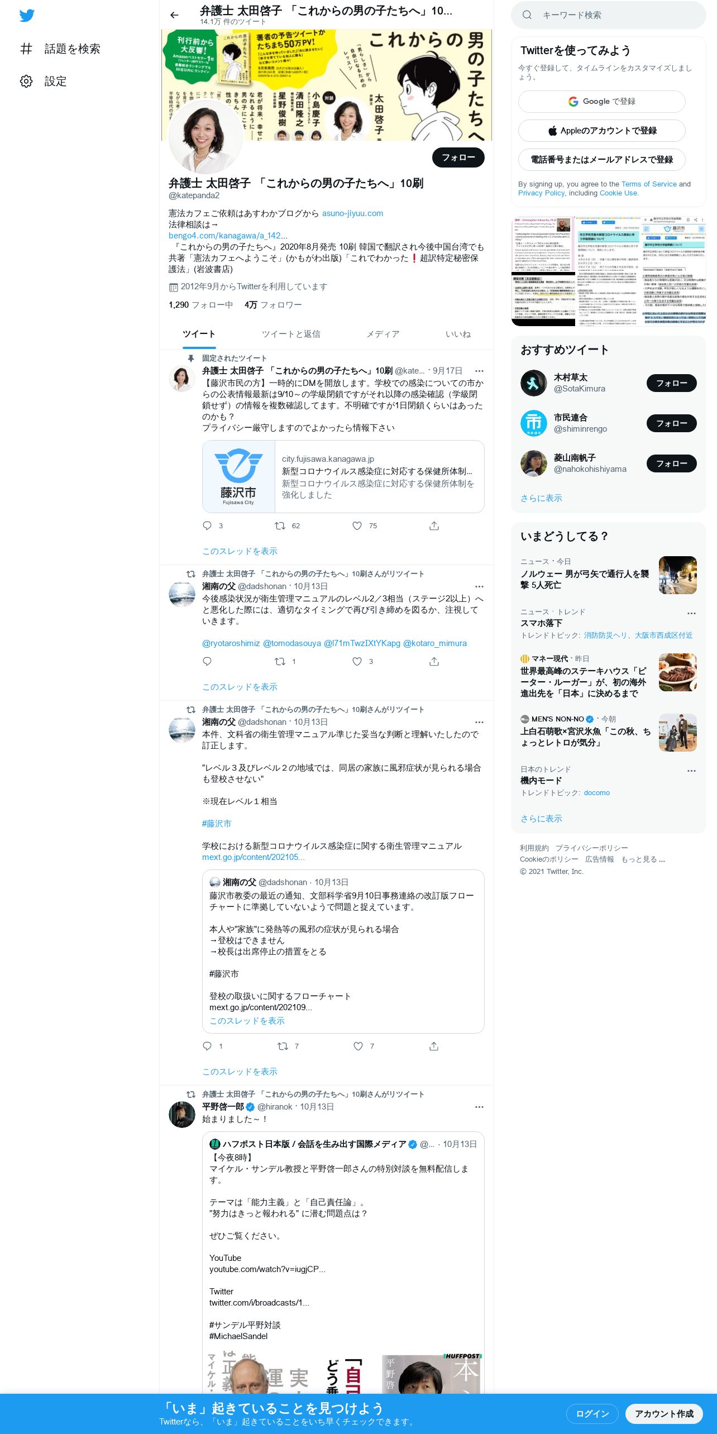
Task: Share the 本件、文科省 tweet
Action: 434,1046
